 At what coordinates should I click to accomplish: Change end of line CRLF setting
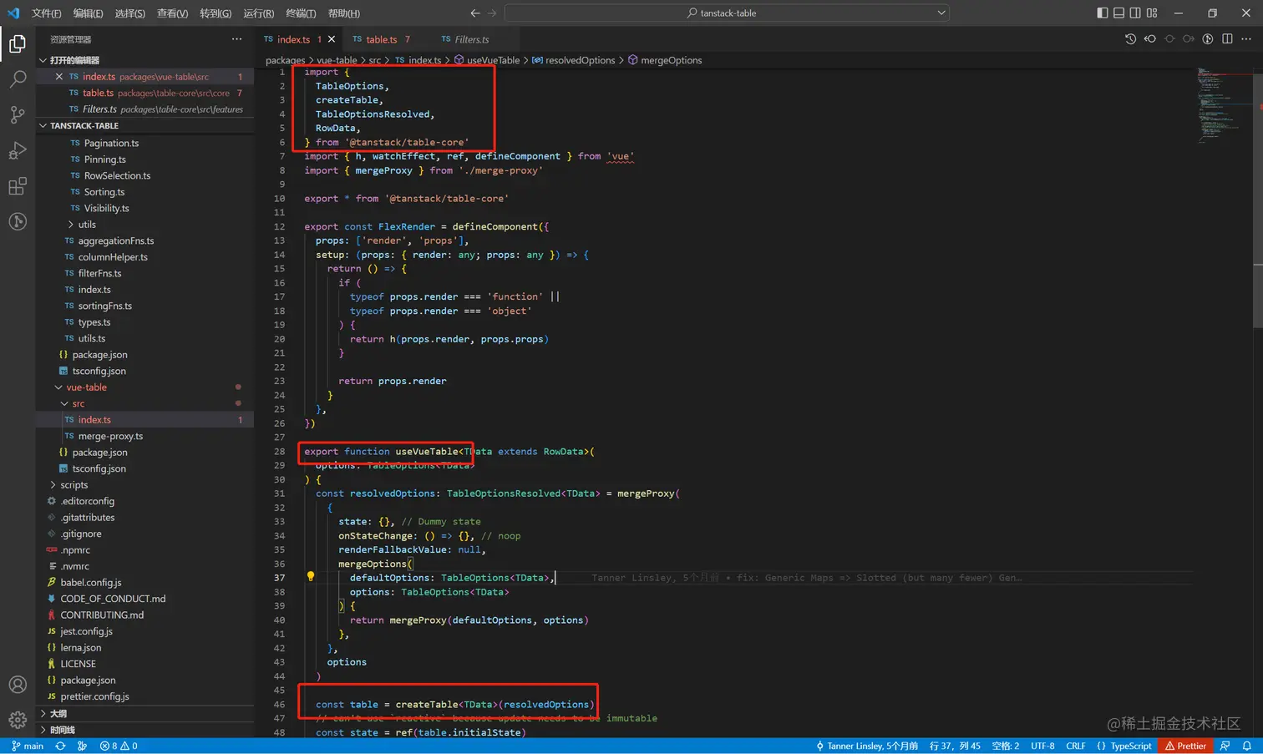1076,746
